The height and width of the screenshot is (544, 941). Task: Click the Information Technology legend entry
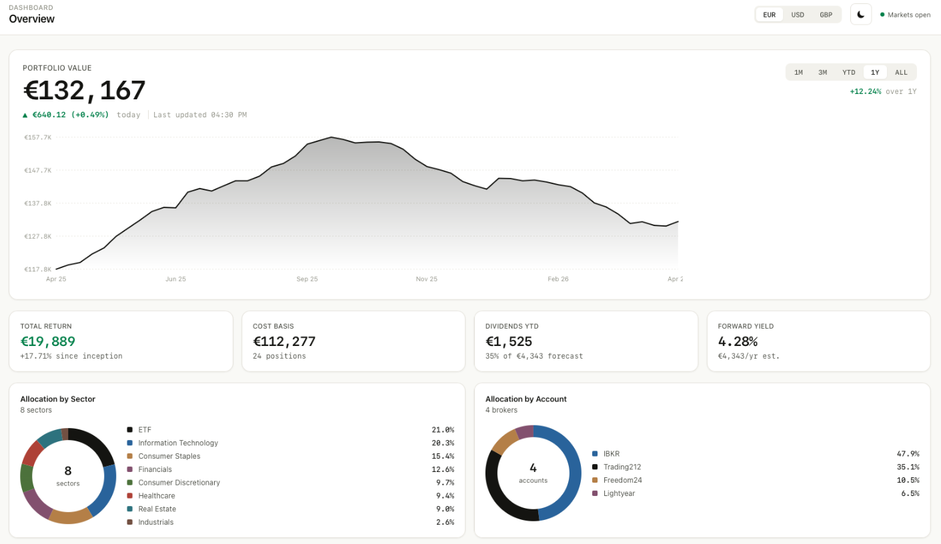pos(177,443)
